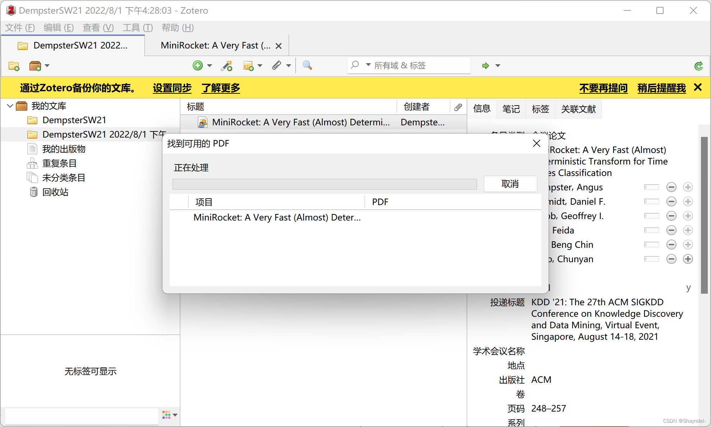Open search mode dropdown in search box
This screenshot has height=427, width=711.
tap(368, 65)
